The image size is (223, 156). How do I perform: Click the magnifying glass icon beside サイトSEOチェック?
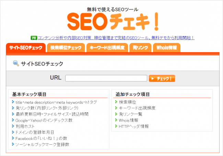point(16,63)
